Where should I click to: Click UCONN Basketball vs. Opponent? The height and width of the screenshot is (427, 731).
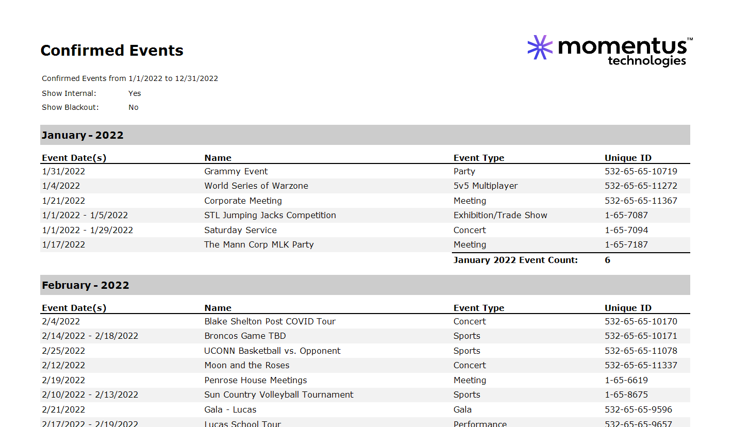point(272,351)
